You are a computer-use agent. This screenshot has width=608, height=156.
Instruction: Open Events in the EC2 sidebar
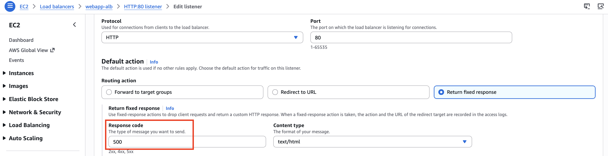(x=16, y=60)
